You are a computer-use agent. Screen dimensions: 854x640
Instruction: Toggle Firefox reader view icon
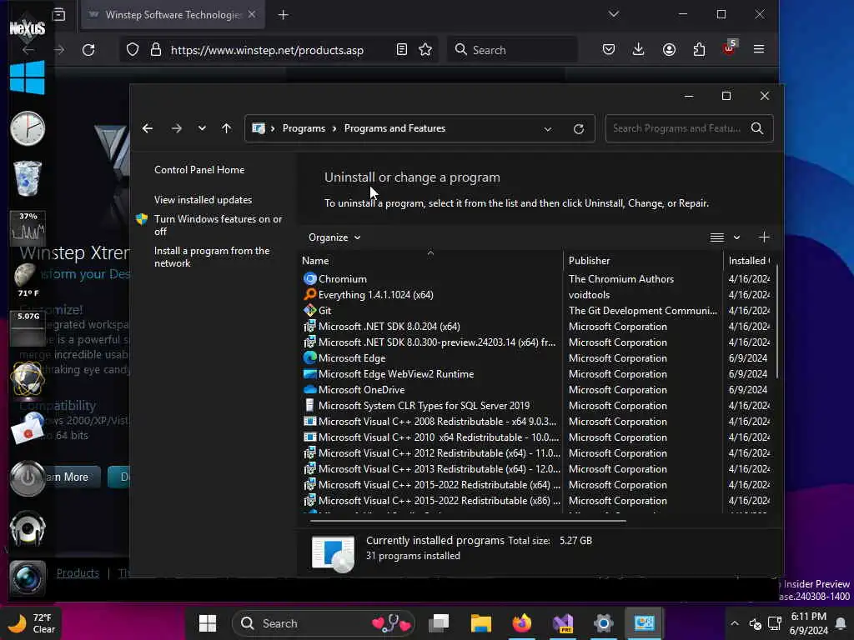click(x=401, y=49)
